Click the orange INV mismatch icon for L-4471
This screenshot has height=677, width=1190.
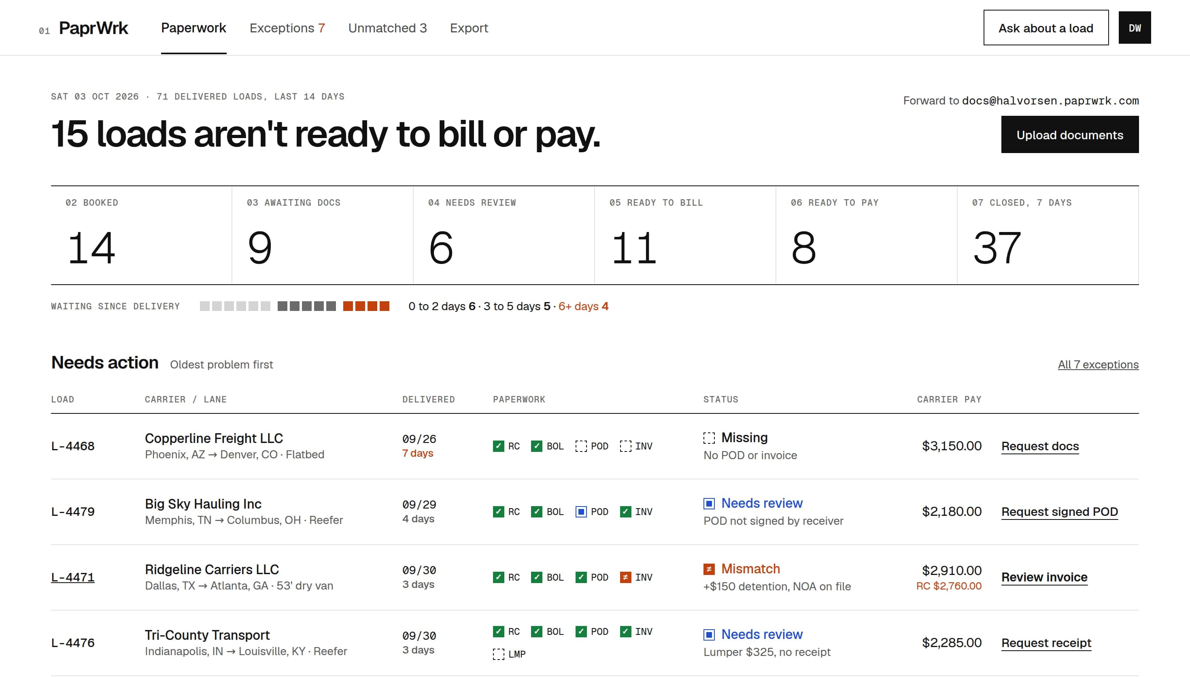[x=625, y=577]
